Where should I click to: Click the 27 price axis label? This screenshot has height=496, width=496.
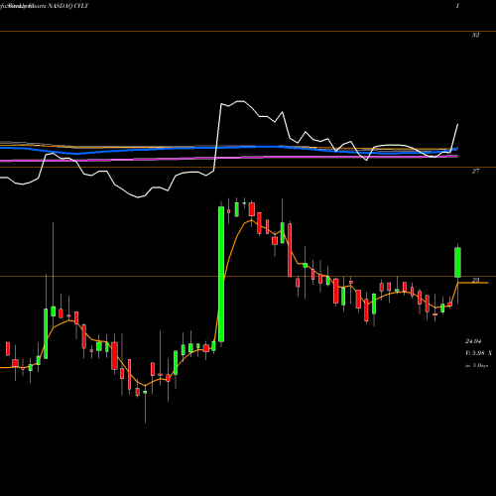click(x=475, y=171)
